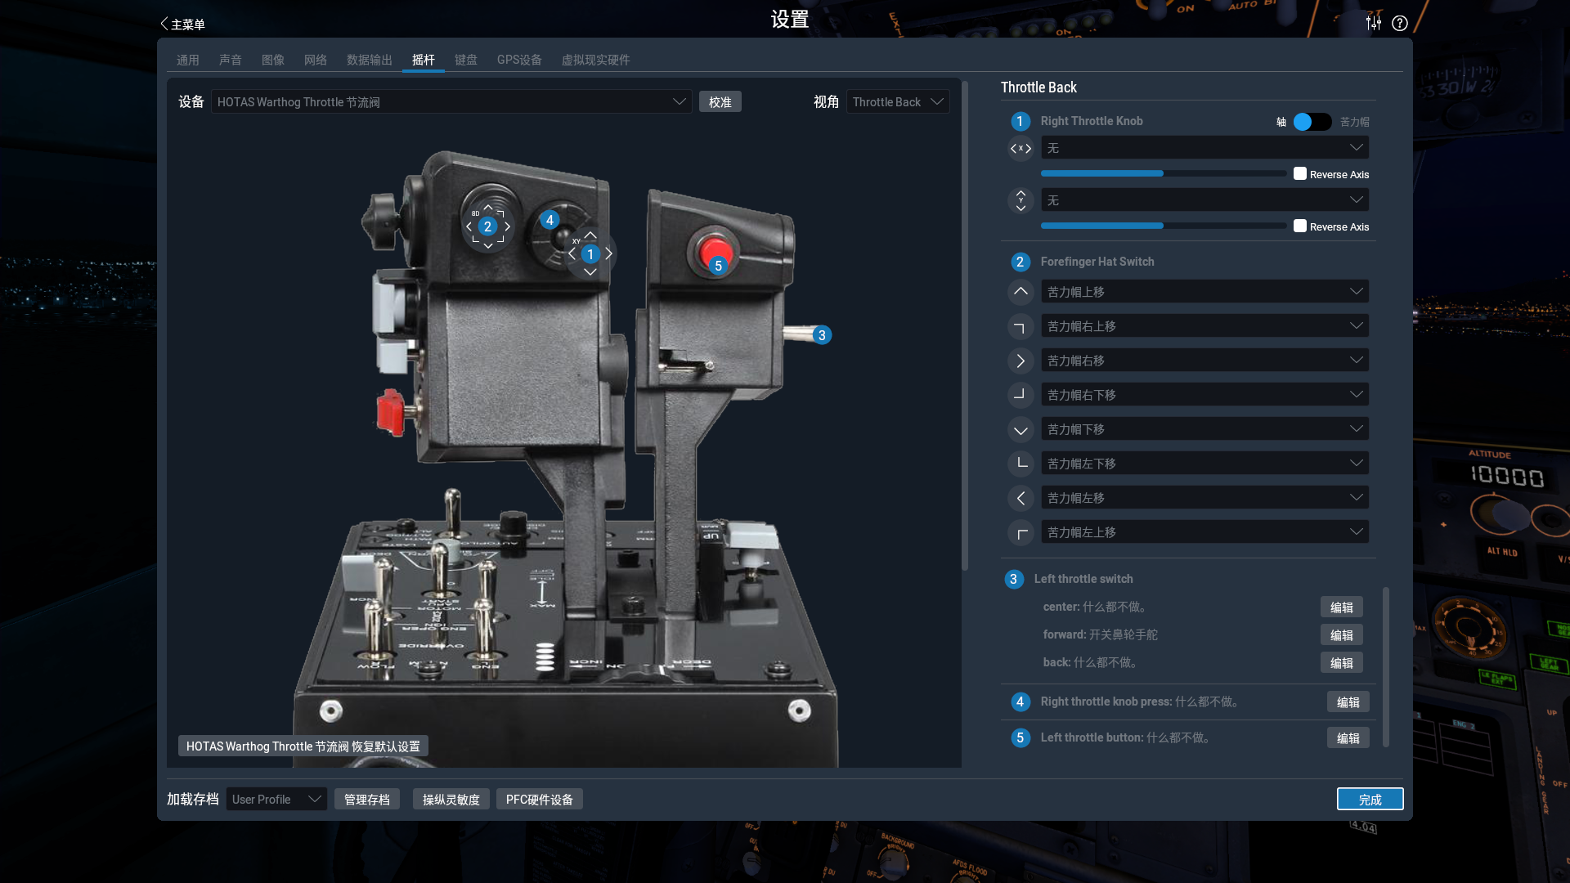
Task: Enable Reverse Axis for Y axis
Action: (x=1300, y=226)
